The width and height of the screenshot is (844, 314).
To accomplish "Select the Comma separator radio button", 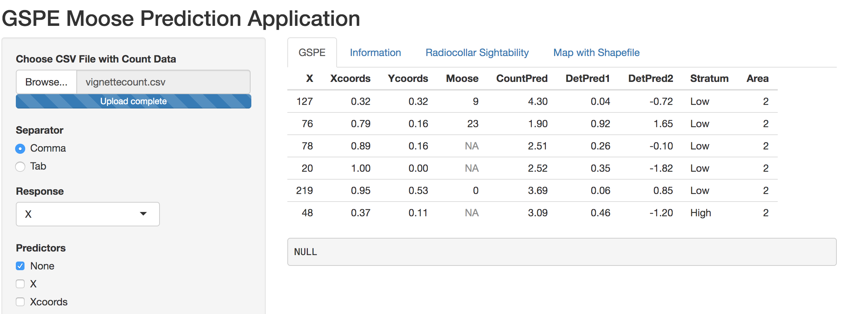I will pos(21,148).
